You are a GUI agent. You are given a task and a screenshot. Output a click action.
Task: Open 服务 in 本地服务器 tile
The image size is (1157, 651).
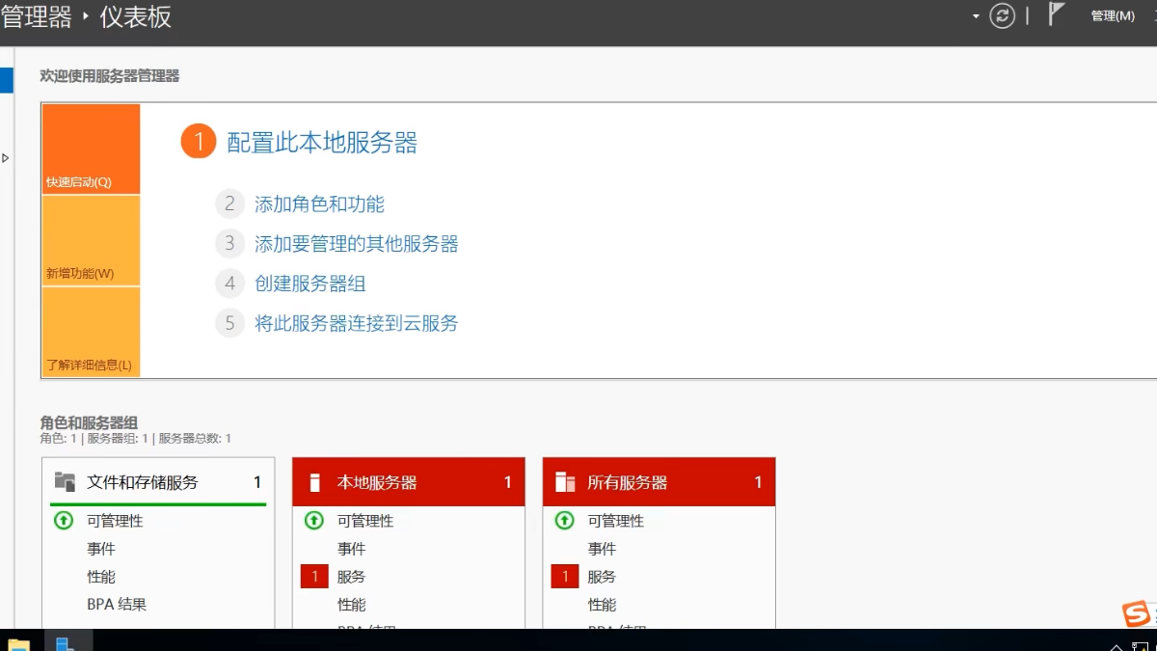[x=352, y=577]
